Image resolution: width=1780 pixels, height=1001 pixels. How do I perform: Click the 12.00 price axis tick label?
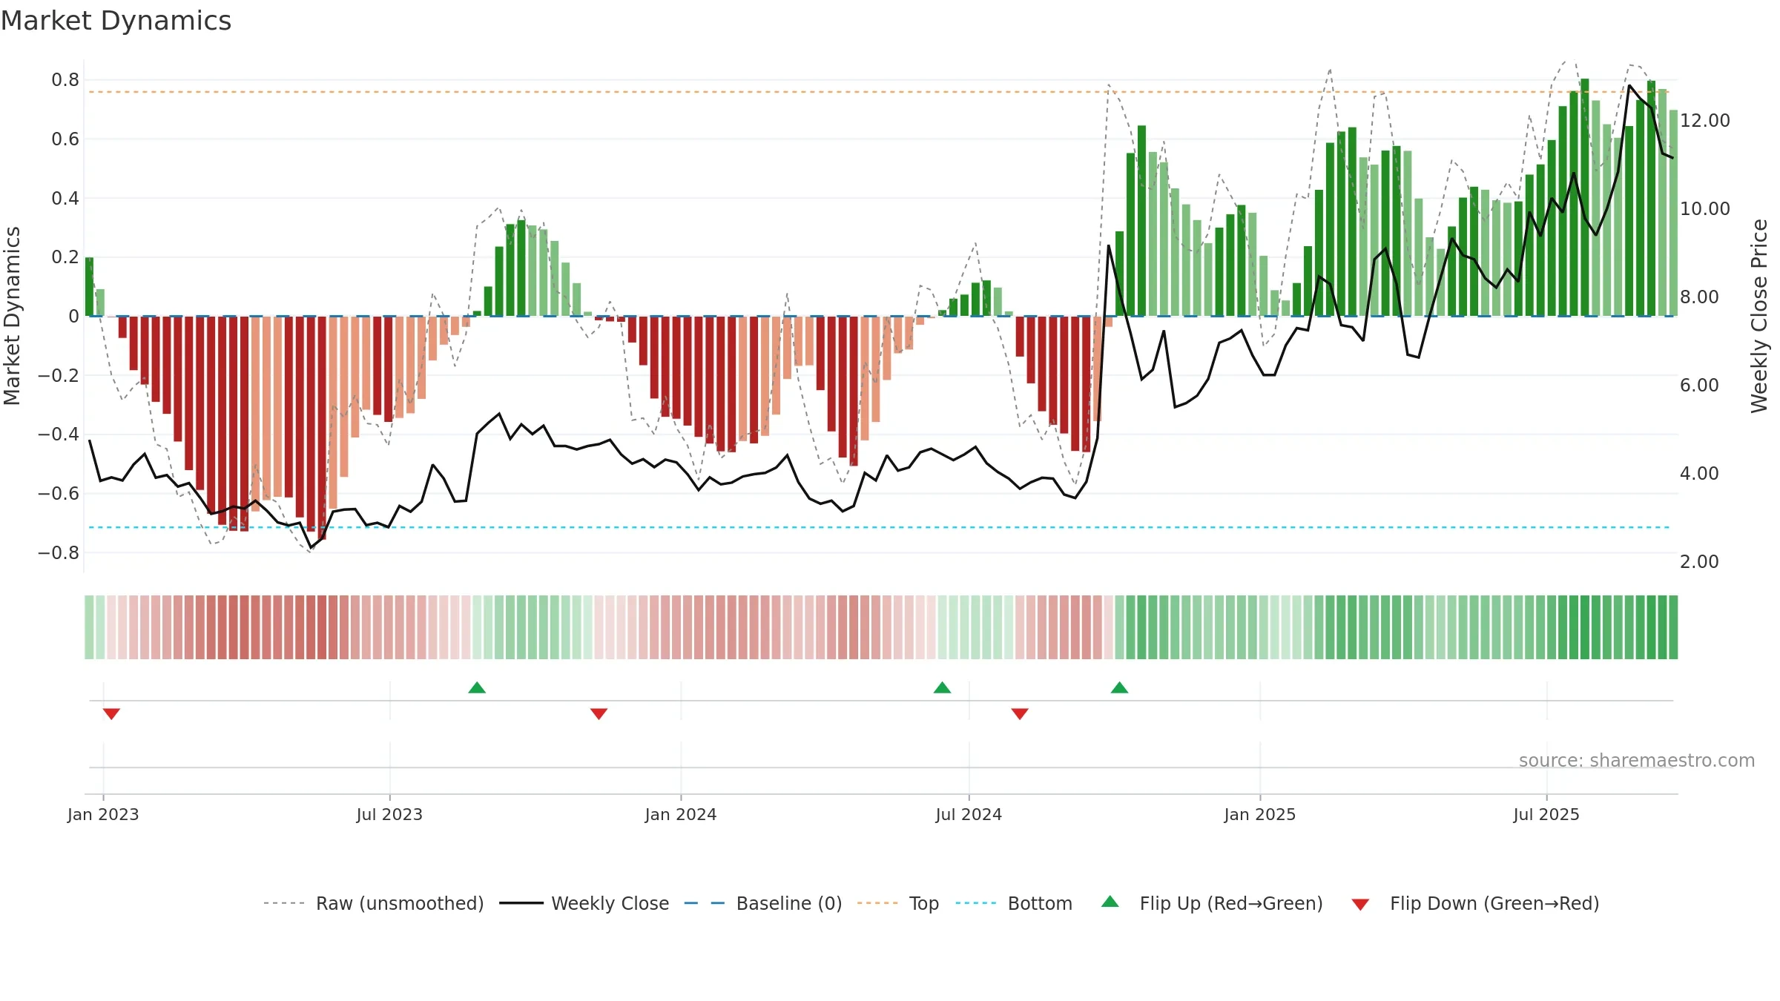click(1705, 120)
